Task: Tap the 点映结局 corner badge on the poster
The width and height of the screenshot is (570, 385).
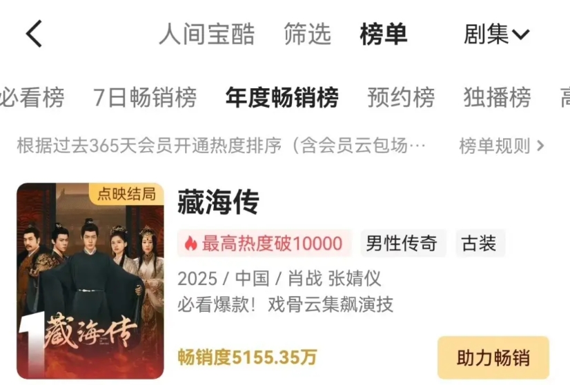Action: coord(126,194)
